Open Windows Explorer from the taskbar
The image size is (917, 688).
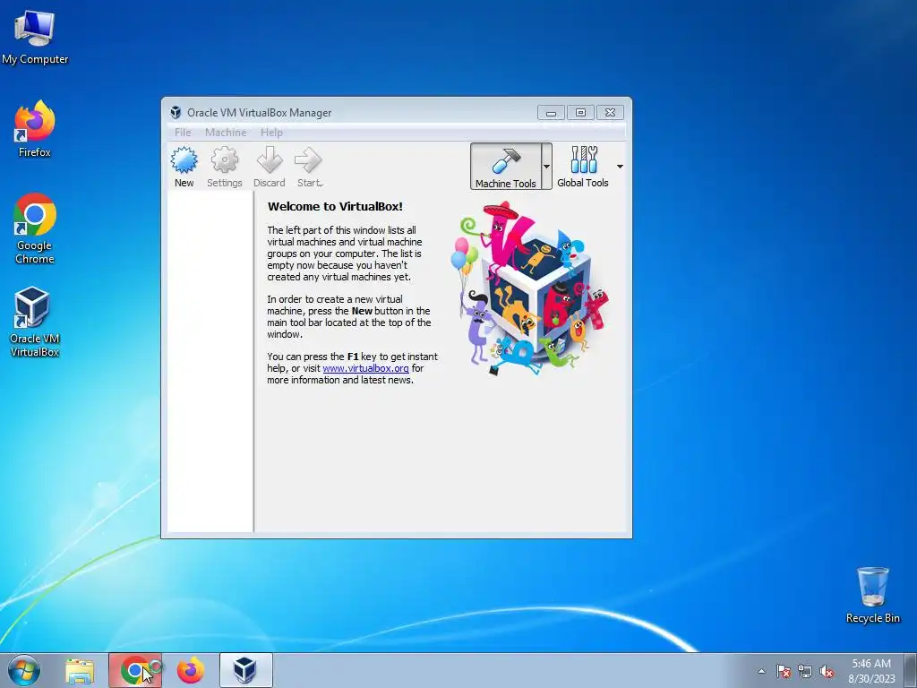click(80, 671)
